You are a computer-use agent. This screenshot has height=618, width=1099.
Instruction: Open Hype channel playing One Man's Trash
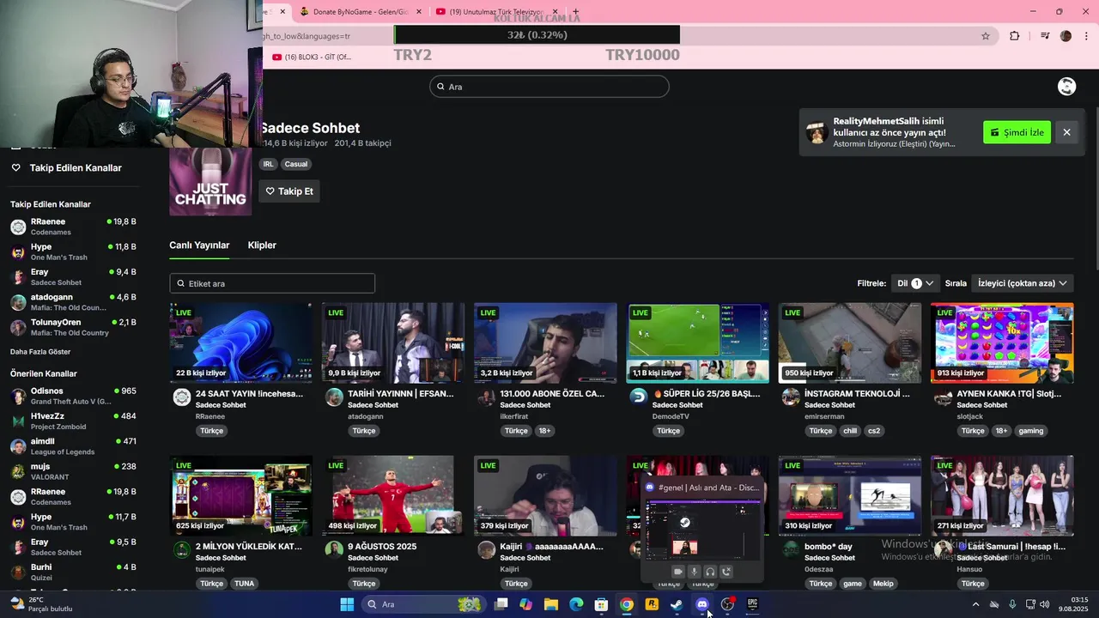[x=73, y=252]
